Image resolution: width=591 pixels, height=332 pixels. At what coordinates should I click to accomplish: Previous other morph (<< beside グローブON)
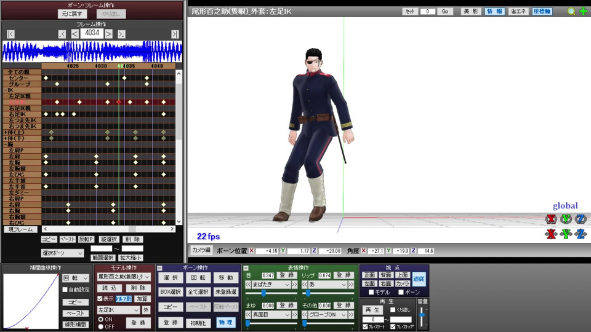coord(305,315)
